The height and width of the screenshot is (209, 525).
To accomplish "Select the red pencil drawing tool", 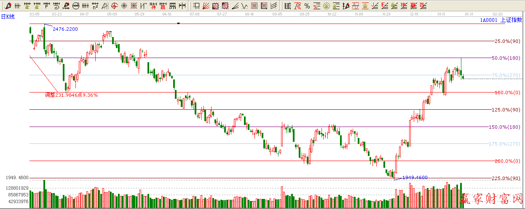I will click(x=8, y=6).
